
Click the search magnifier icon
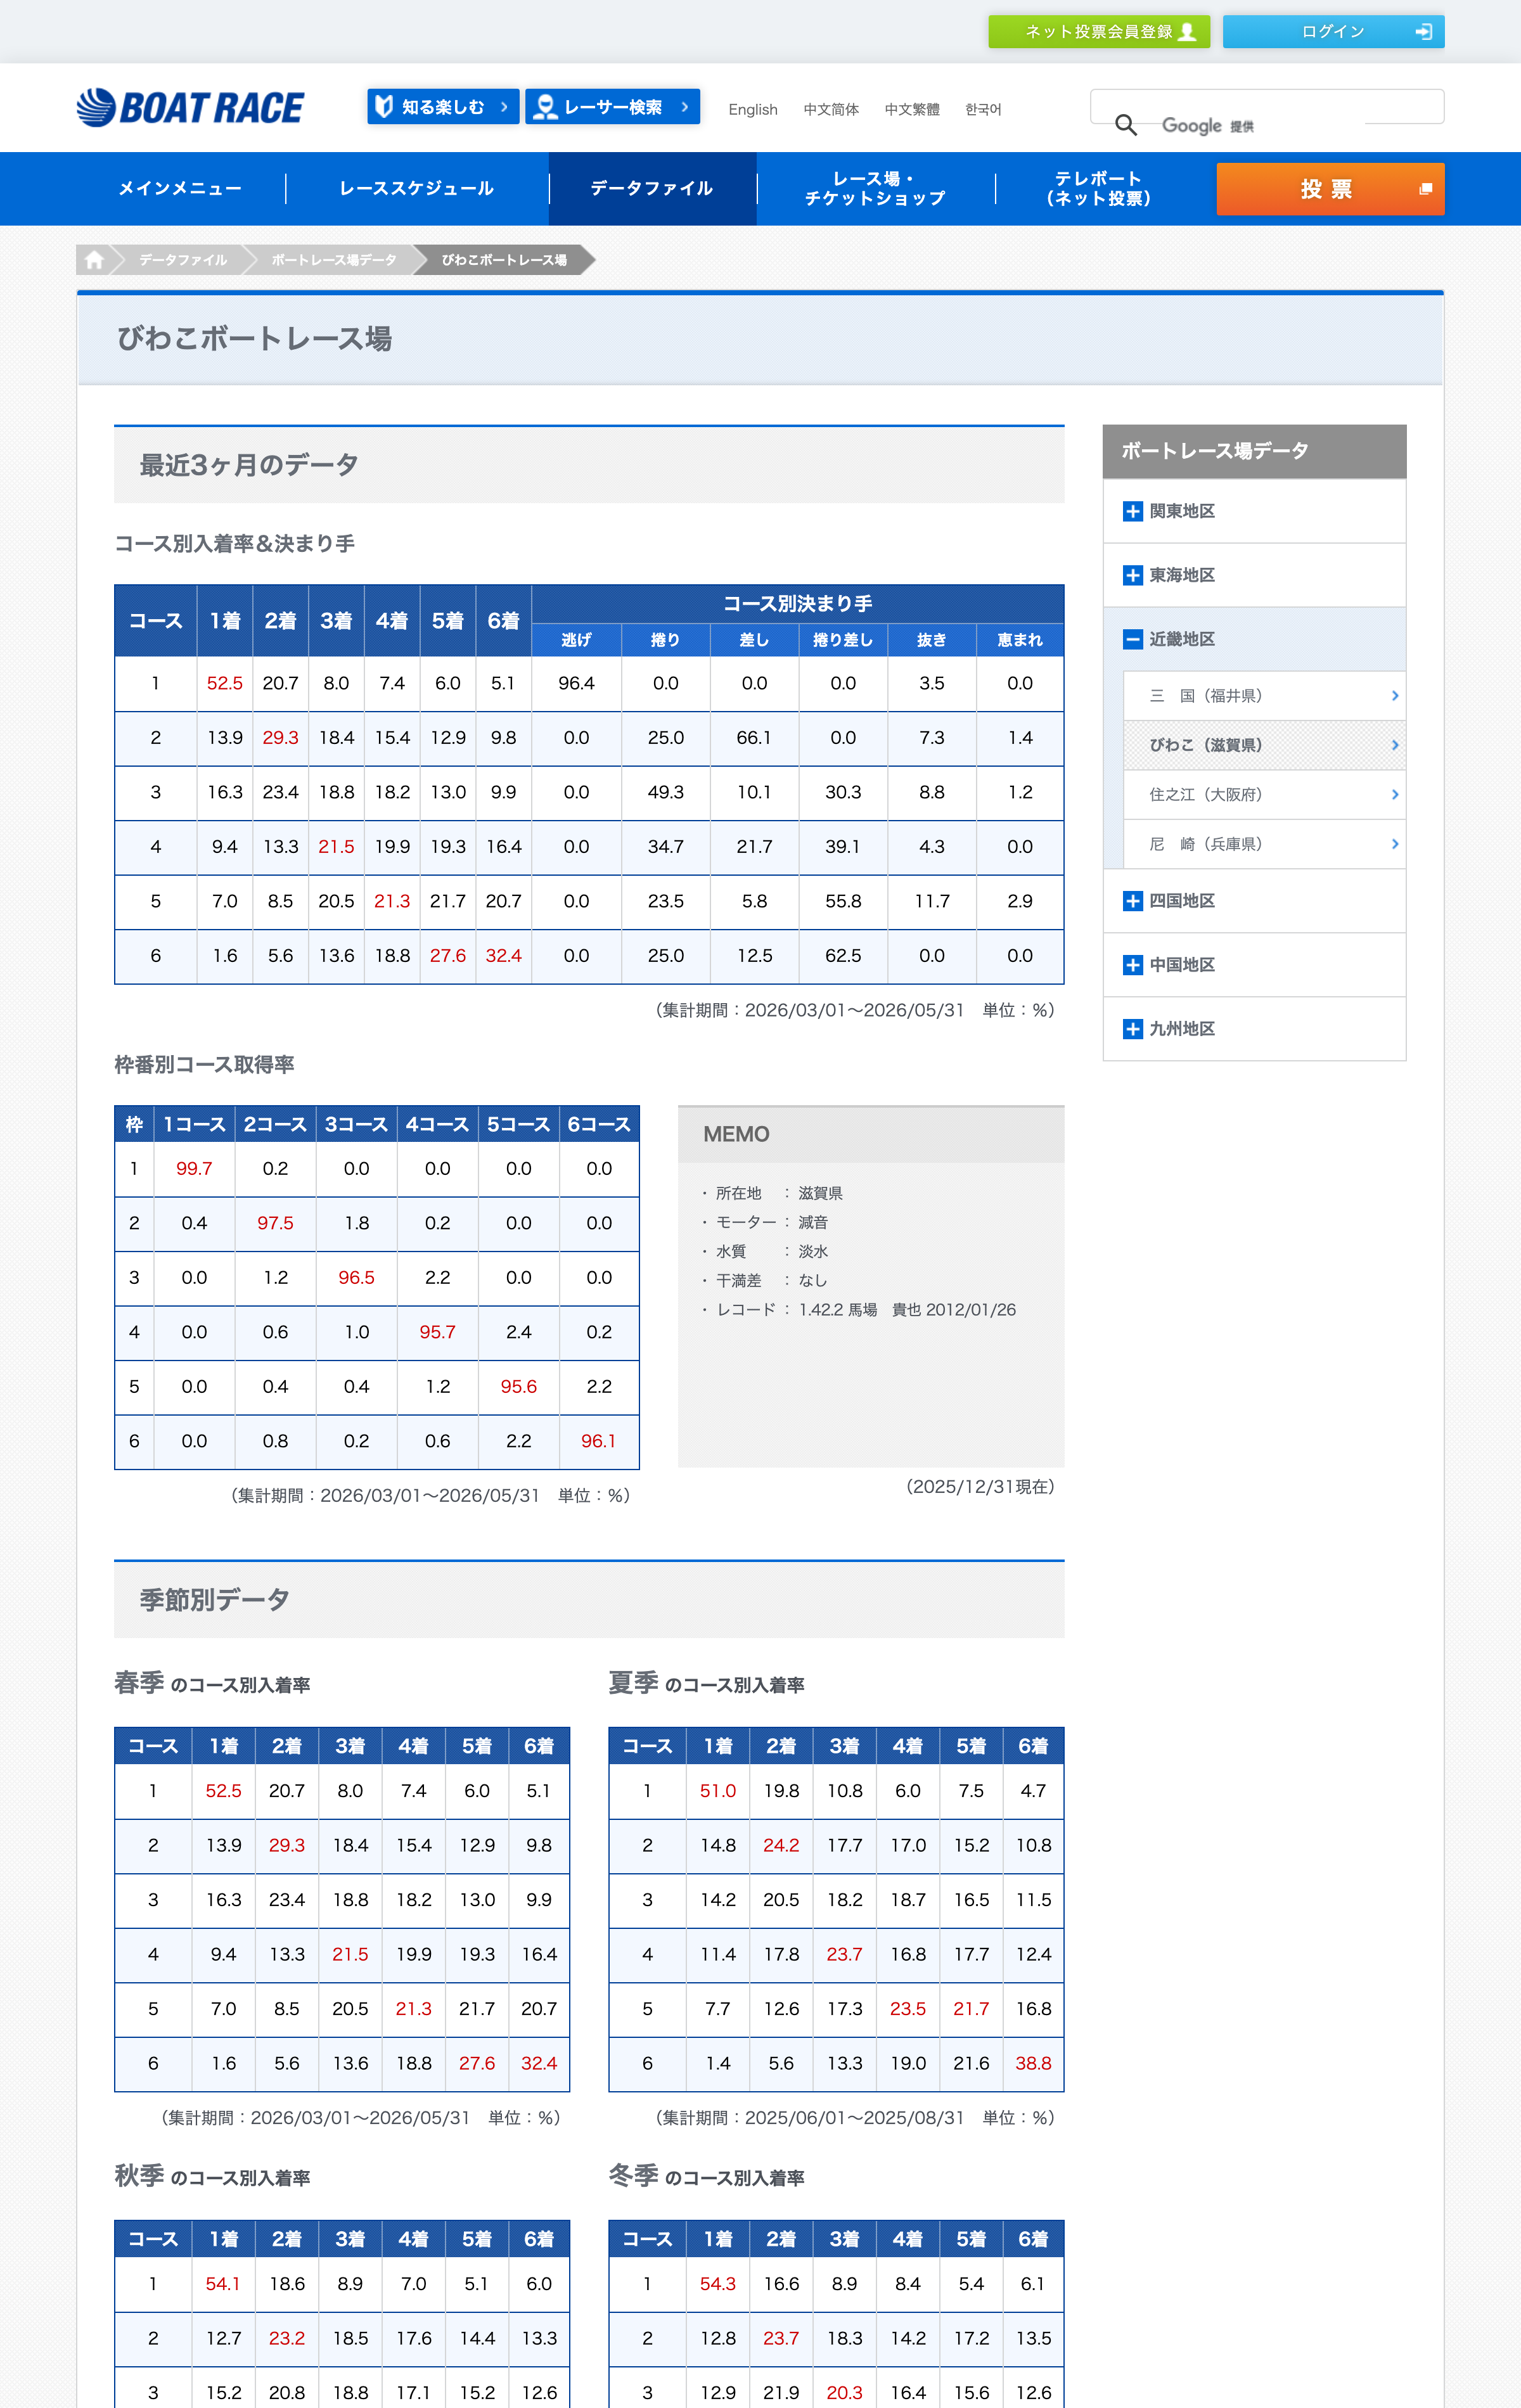1126,125
